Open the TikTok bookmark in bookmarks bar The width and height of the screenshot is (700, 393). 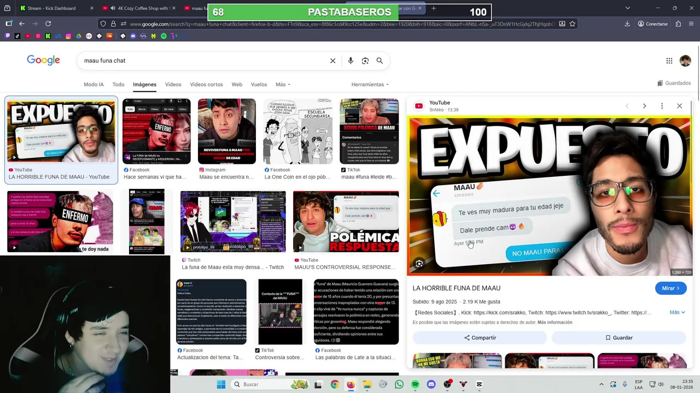coord(17,36)
